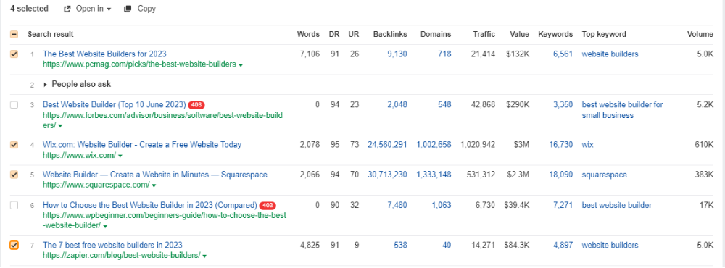
Task: Open How to Choose the Best Website Builder
Action: coord(150,205)
